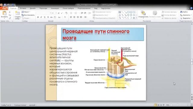Select the five-point star shape

coord(134,18)
